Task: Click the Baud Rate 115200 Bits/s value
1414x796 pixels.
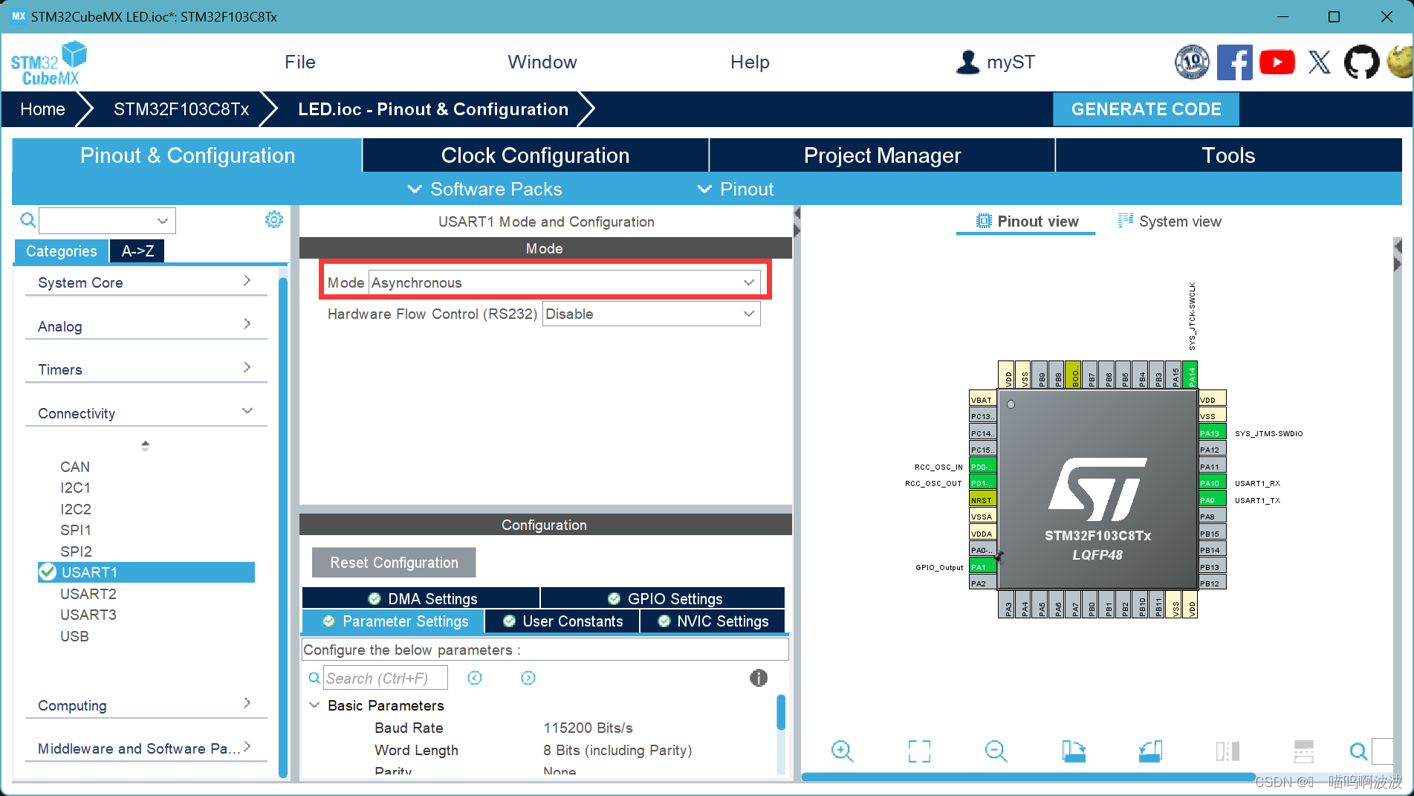Action: coord(588,728)
